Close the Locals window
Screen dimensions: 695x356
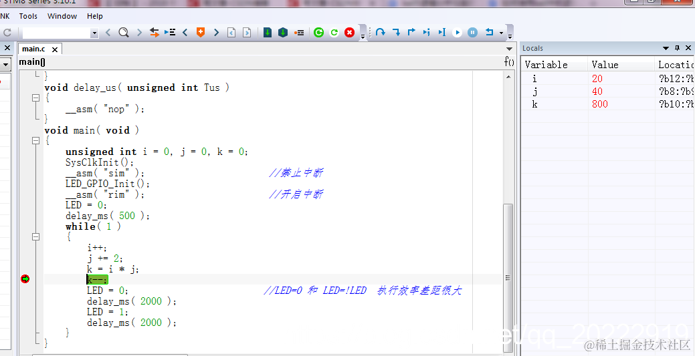(x=688, y=48)
